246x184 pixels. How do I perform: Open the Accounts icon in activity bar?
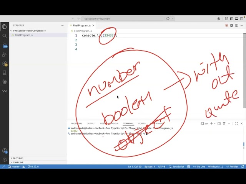click(x=5, y=151)
